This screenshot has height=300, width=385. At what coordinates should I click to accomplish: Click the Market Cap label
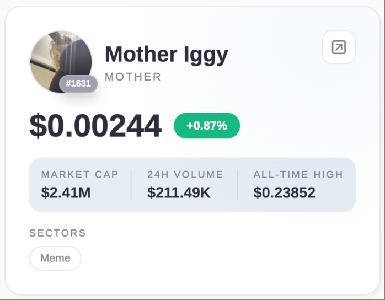(x=79, y=175)
